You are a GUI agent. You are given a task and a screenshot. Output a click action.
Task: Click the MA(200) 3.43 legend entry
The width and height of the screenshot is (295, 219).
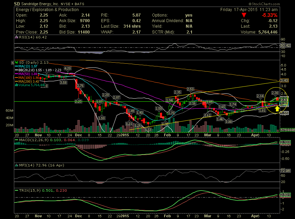click(x=27, y=81)
